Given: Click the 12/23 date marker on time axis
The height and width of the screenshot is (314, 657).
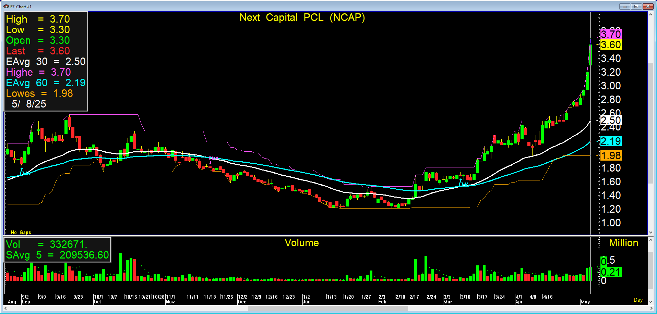Looking at the screenshot, I should [x=289, y=297].
